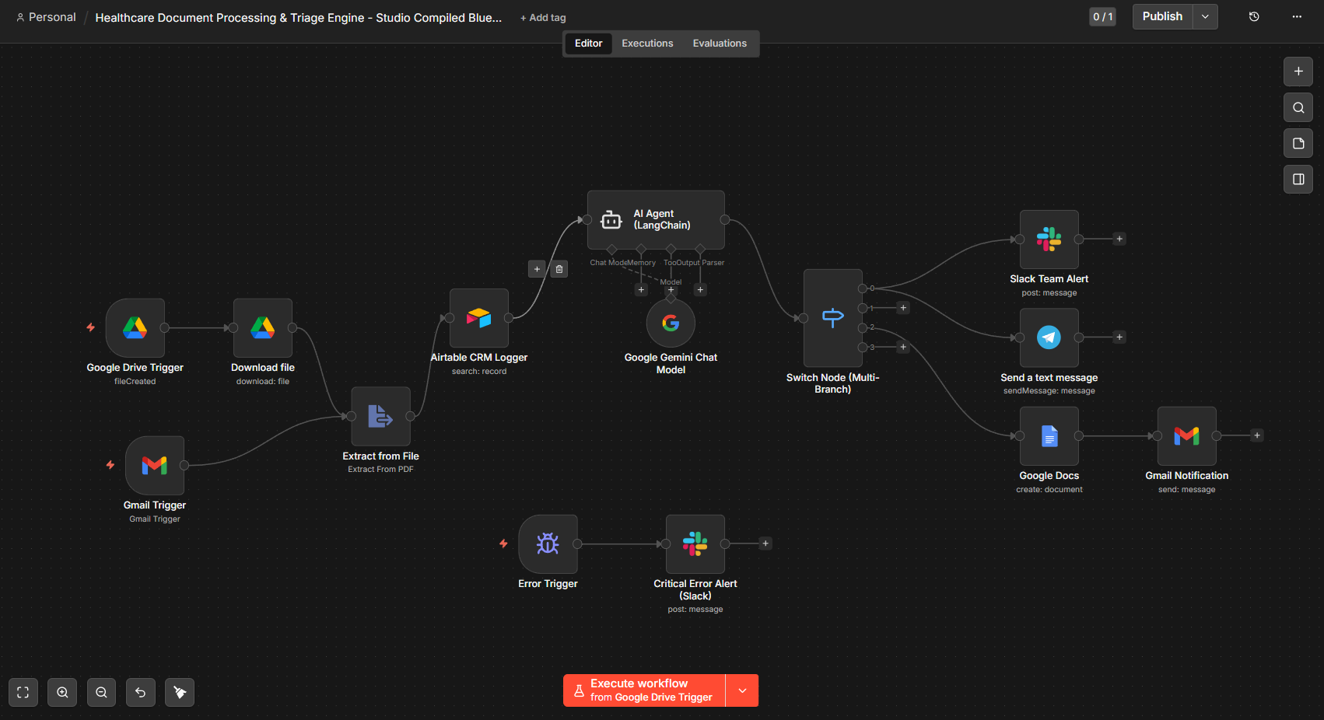Click Add tag link
Image resolution: width=1324 pixels, height=720 pixels.
pos(543,18)
